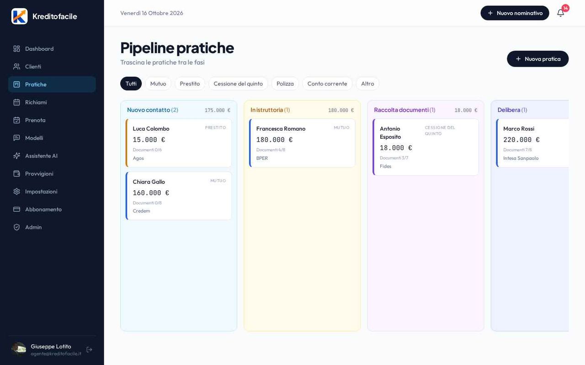Click the Nuovo nominativo button

click(x=515, y=13)
